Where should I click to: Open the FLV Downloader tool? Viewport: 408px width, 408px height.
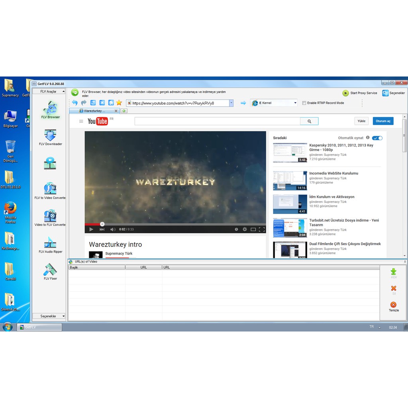coord(51,137)
